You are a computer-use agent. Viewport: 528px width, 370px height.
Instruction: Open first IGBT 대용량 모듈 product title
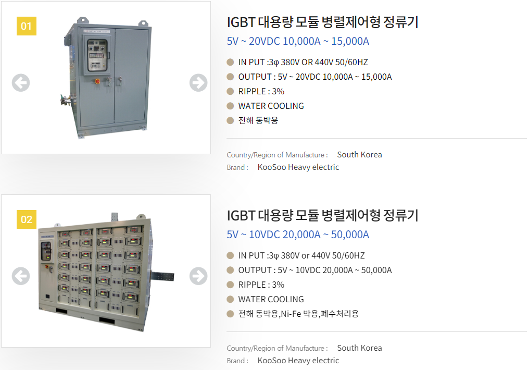(x=322, y=22)
